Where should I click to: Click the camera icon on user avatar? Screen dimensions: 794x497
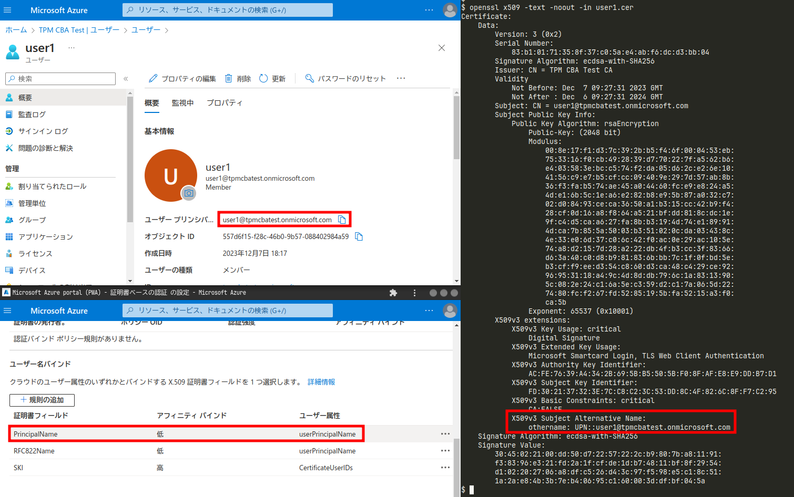point(189,193)
